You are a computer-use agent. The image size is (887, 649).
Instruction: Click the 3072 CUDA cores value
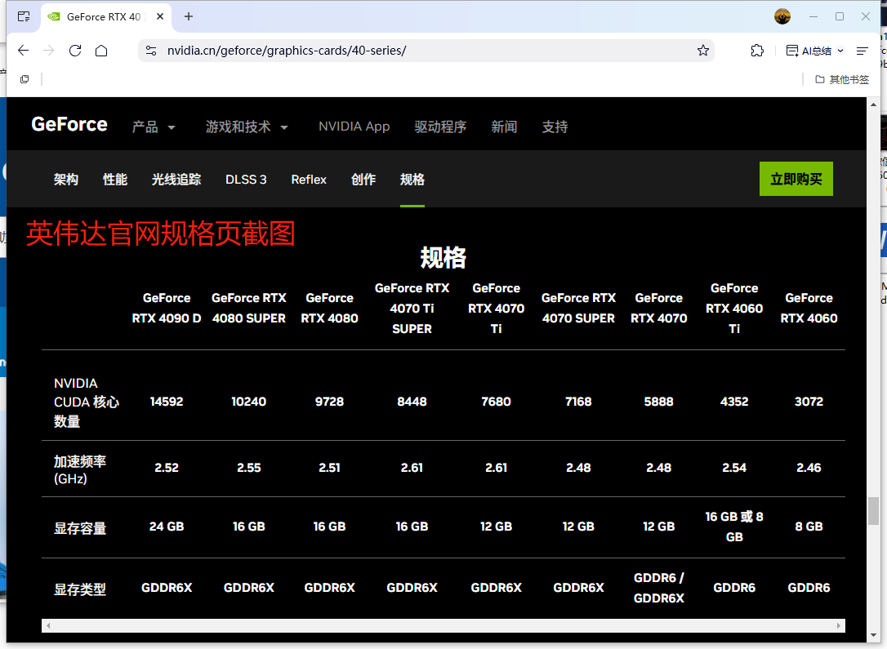pos(809,402)
